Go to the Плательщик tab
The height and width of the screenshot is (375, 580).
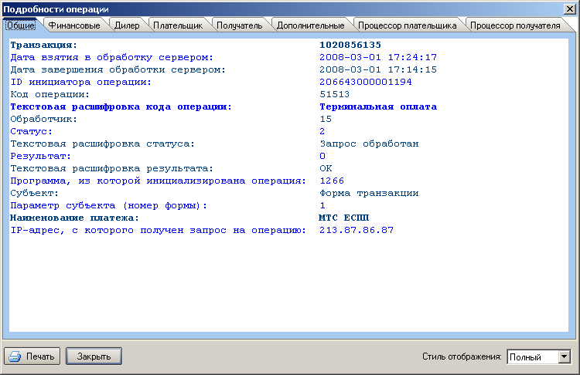(x=177, y=25)
